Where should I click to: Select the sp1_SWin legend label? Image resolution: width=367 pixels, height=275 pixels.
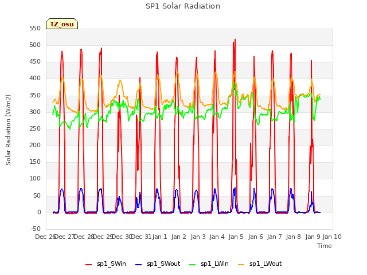click(x=111, y=264)
